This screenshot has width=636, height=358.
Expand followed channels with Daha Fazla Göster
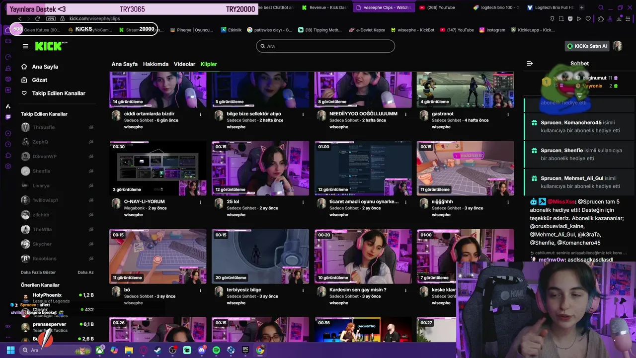coord(38,272)
